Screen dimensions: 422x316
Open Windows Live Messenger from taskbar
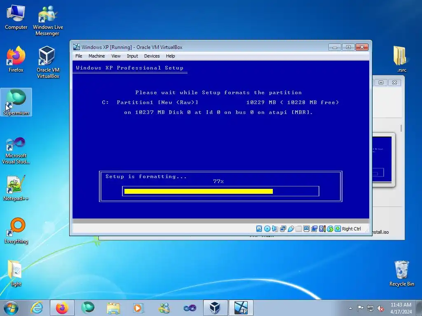coord(164,308)
